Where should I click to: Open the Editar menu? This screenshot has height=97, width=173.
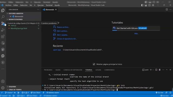coord(16,5)
